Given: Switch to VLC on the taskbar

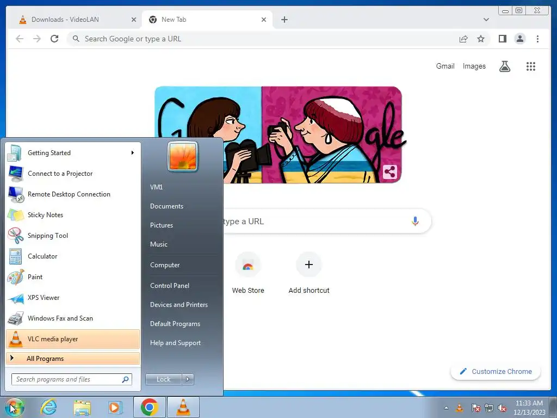Looking at the screenshot, I should tap(183, 407).
